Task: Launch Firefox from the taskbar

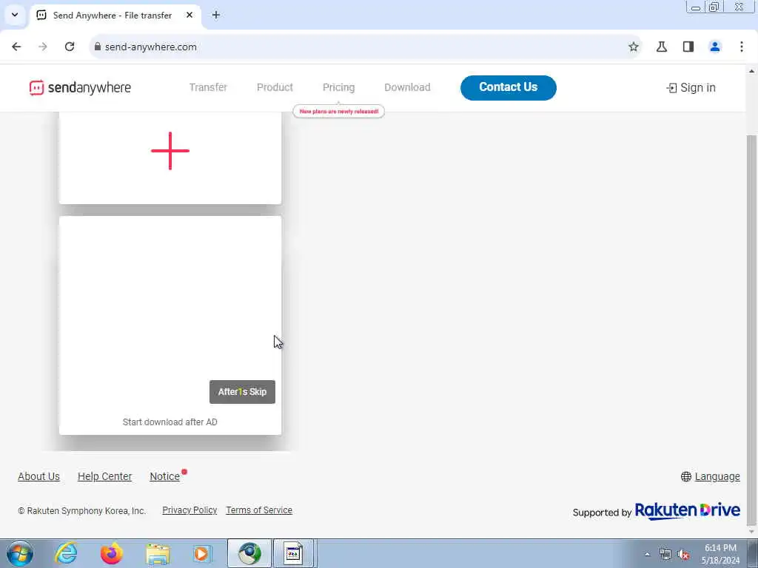Action: [x=112, y=553]
